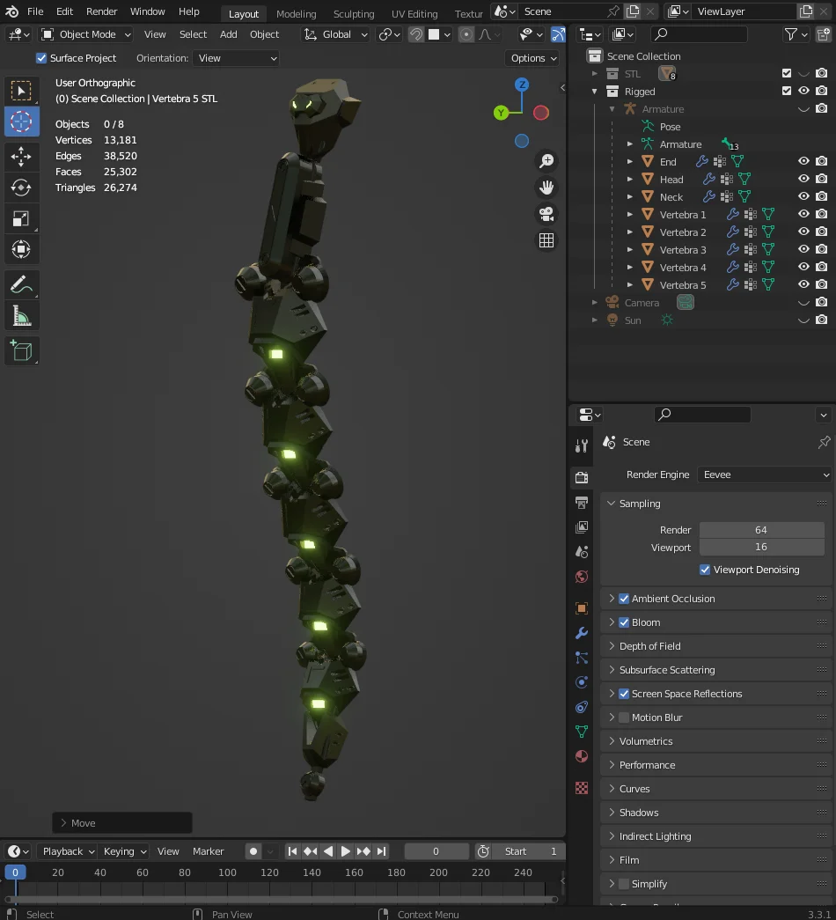Select the Move tool in the toolbar
The image size is (836, 920).
pyautogui.click(x=22, y=157)
